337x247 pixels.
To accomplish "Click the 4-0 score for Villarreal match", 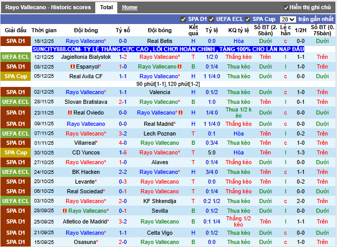I will 123,143.
